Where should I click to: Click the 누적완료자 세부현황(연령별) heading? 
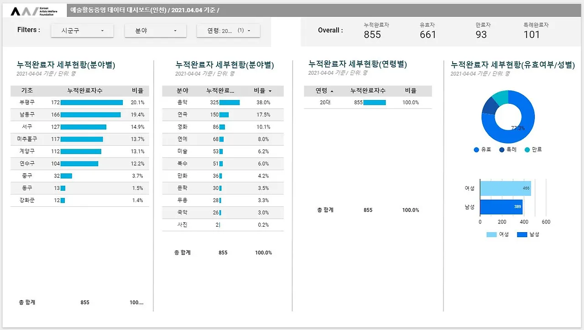[358, 64]
